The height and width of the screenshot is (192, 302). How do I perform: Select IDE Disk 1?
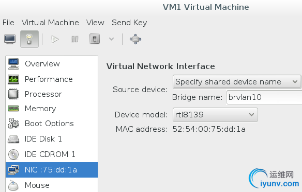[52, 139]
